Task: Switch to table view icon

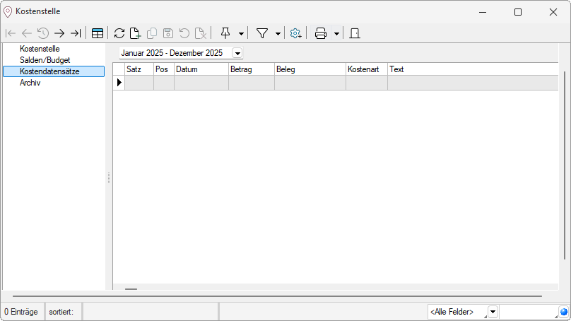Action: point(98,33)
